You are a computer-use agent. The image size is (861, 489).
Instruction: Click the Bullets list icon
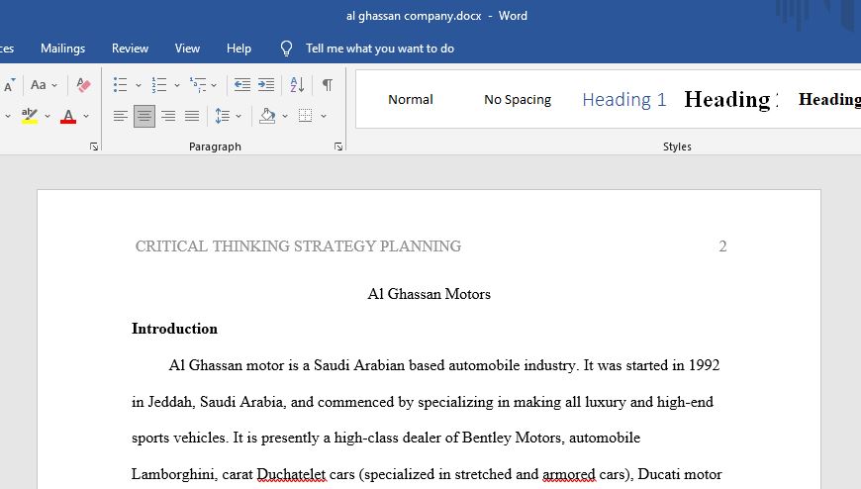pos(121,84)
